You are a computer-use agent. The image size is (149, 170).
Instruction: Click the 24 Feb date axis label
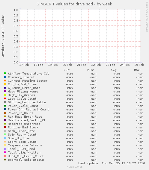pos(125,65)
